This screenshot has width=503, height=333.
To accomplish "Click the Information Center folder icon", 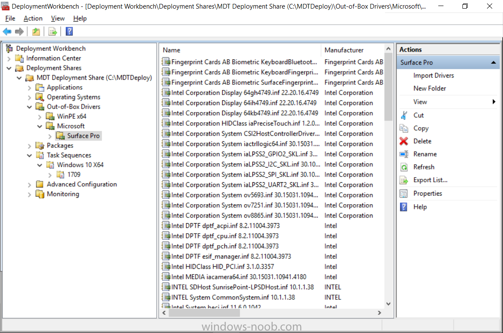I will (19, 58).
